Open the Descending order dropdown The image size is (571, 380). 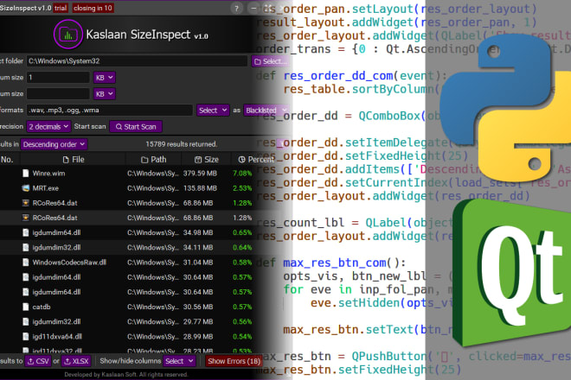pos(54,144)
